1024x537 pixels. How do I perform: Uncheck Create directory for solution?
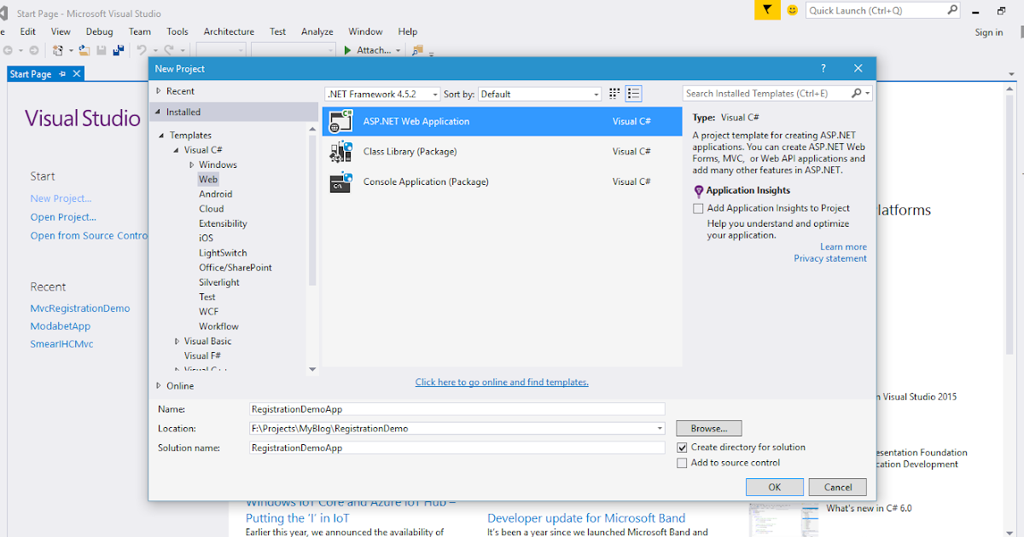click(x=682, y=447)
